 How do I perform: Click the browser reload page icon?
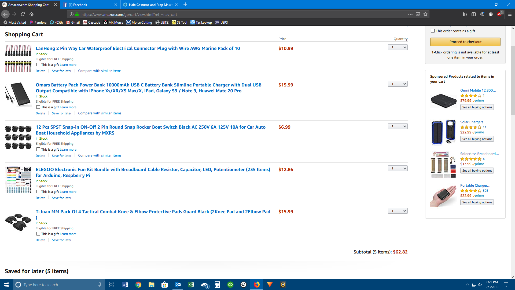(23, 14)
